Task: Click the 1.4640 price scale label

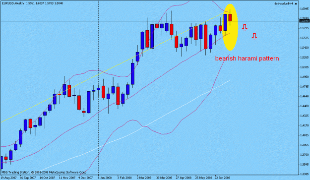Action: point(304,96)
